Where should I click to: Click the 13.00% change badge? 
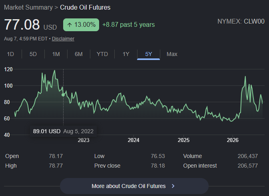(x=81, y=25)
